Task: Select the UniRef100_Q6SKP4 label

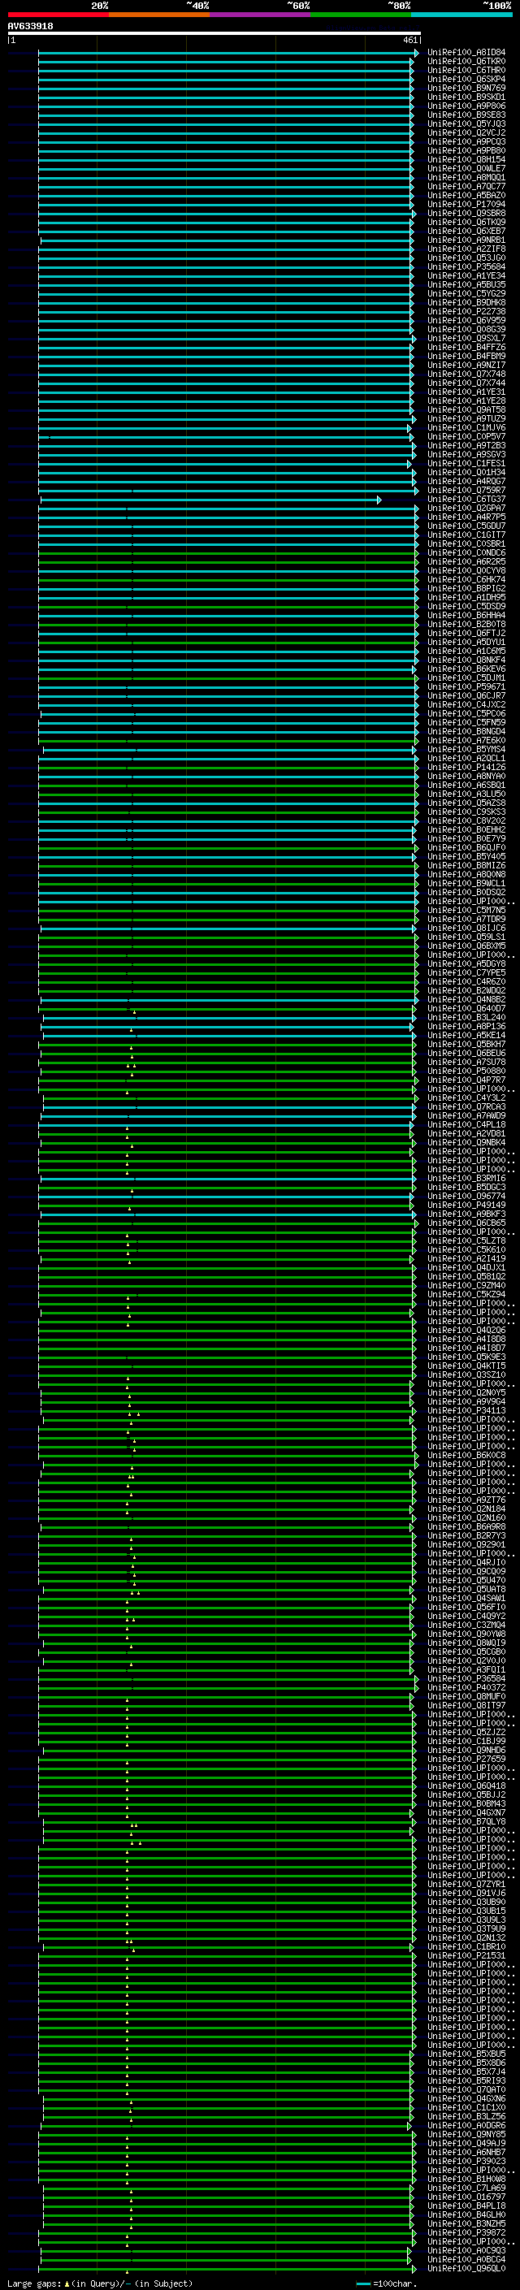Action: 466,79
